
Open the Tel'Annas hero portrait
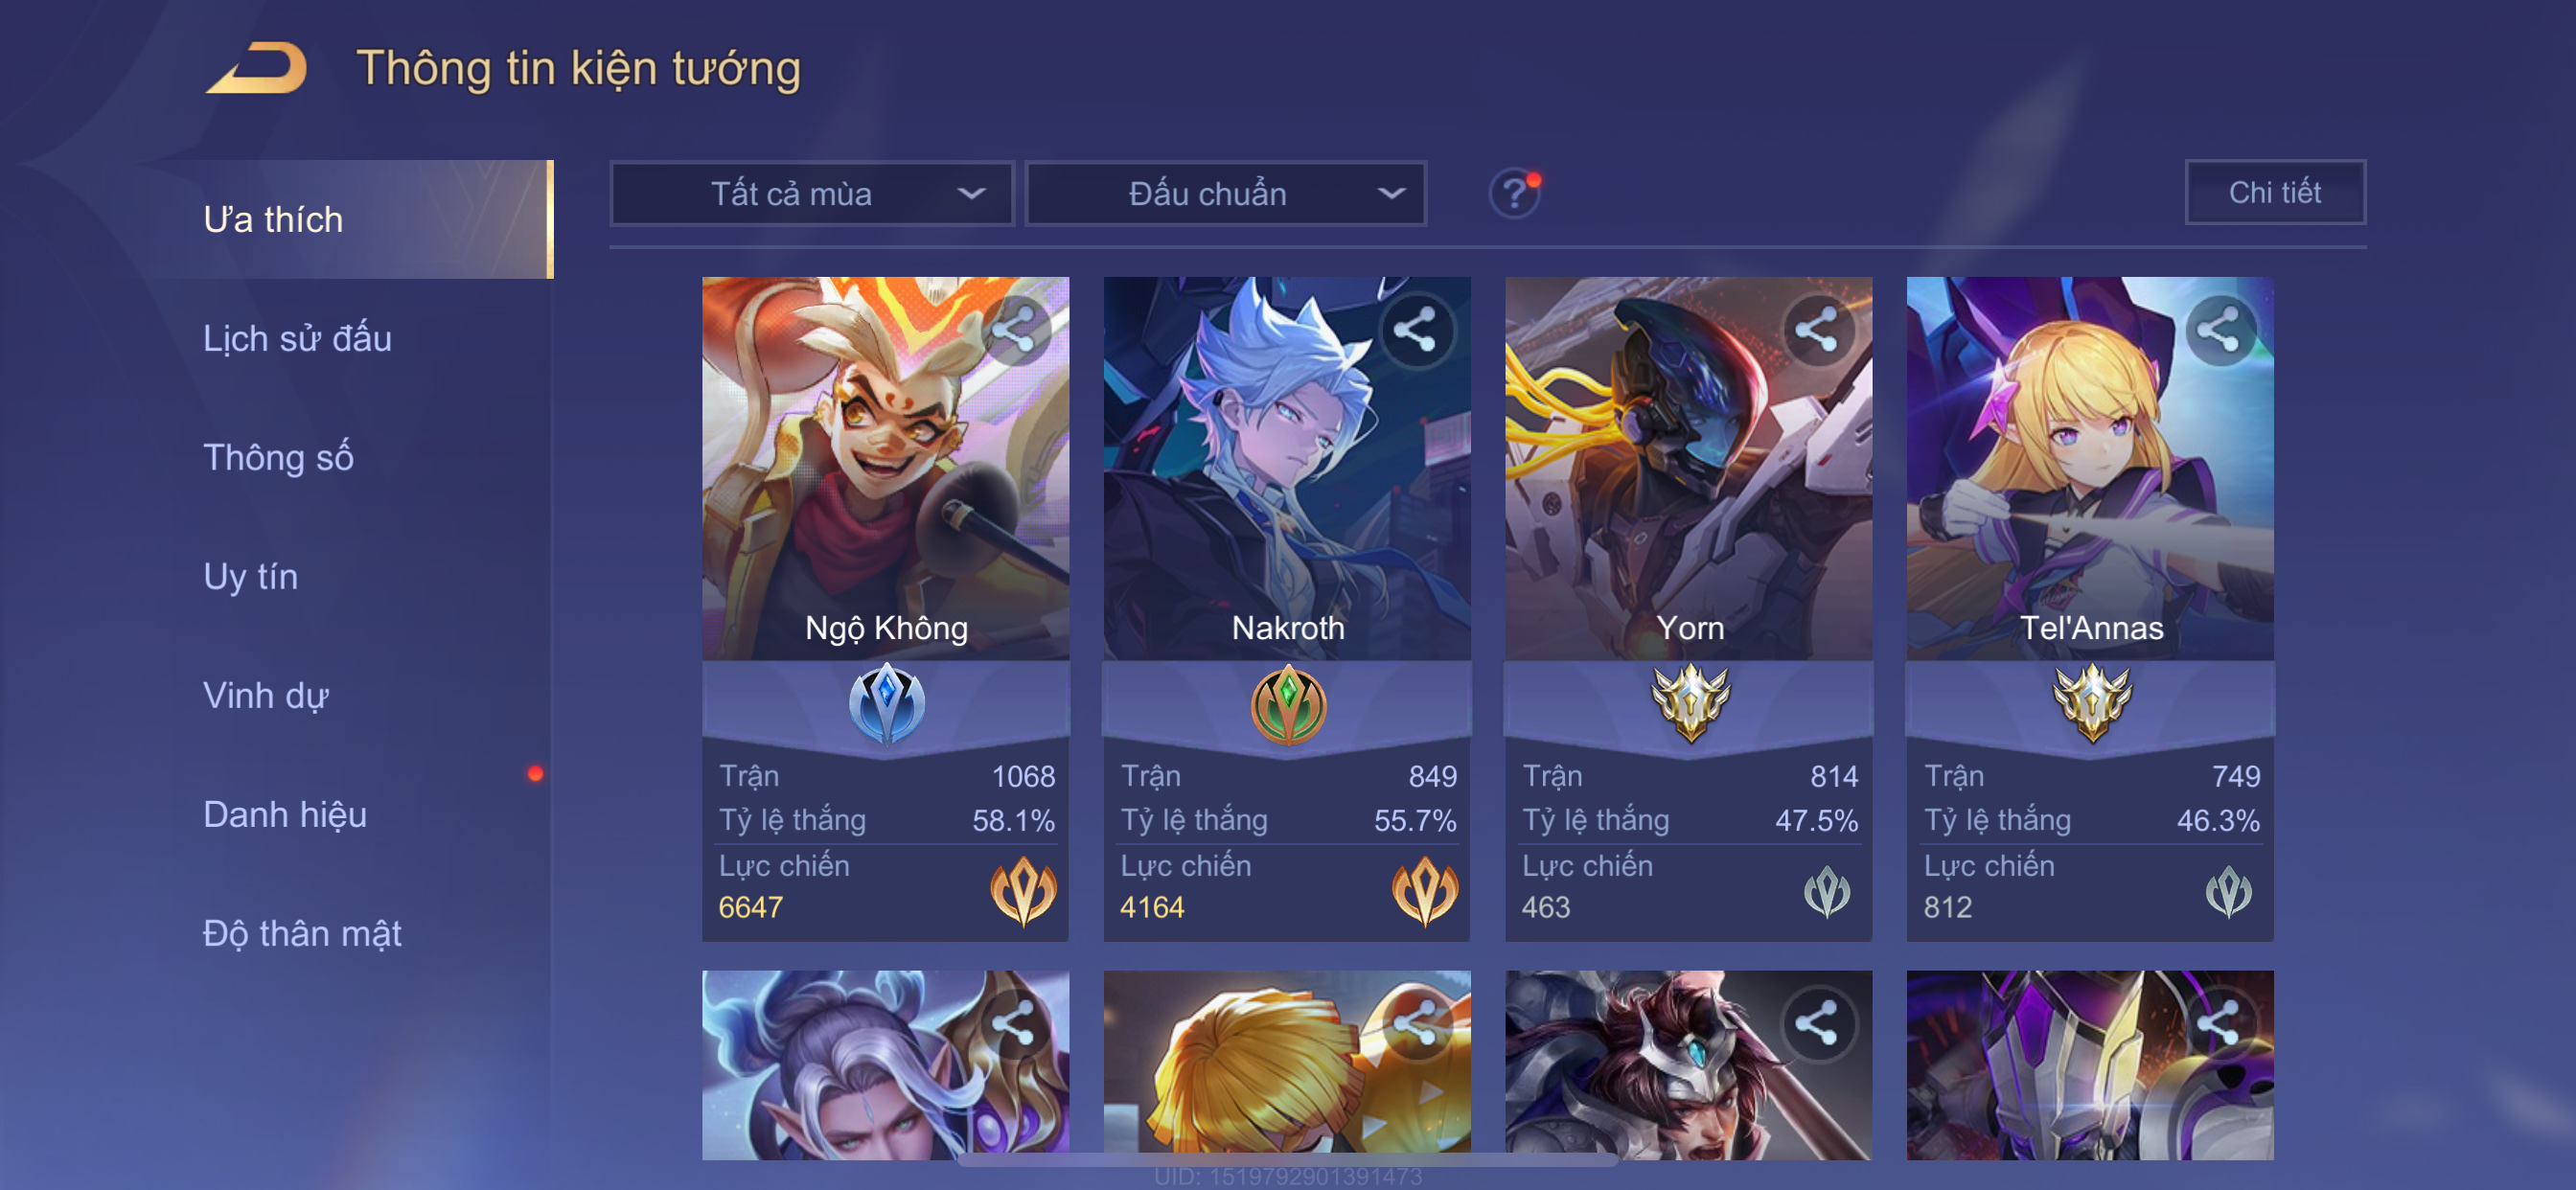point(2090,468)
